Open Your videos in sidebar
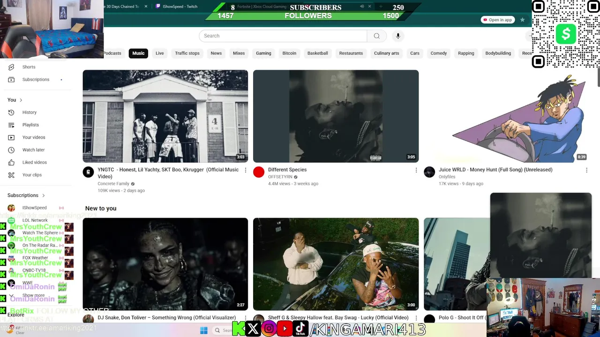The height and width of the screenshot is (337, 600). click(x=34, y=138)
